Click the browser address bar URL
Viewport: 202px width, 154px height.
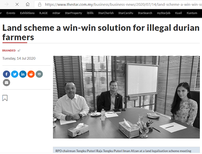(123, 4)
